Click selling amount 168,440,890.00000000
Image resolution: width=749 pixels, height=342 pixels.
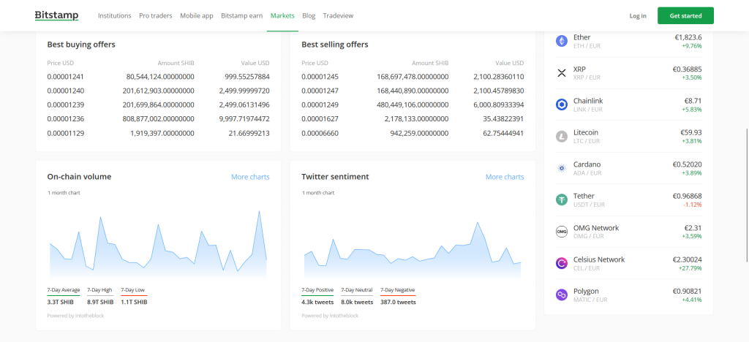click(413, 91)
